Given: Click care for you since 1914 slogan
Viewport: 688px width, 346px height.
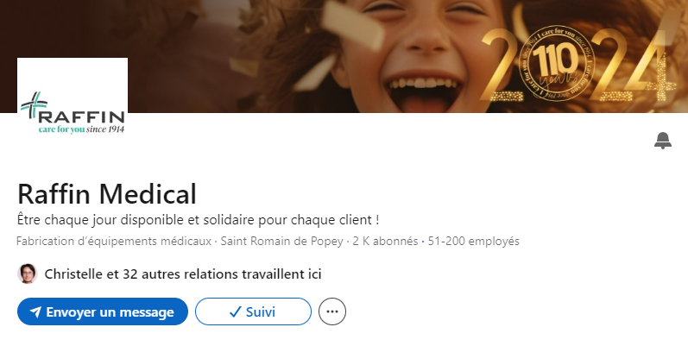Looking at the screenshot, I should 81,129.
